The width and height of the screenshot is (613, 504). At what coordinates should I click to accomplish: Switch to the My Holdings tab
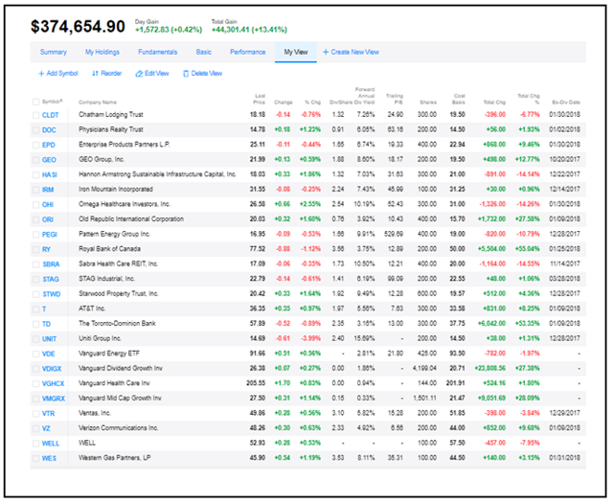pos(102,52)
